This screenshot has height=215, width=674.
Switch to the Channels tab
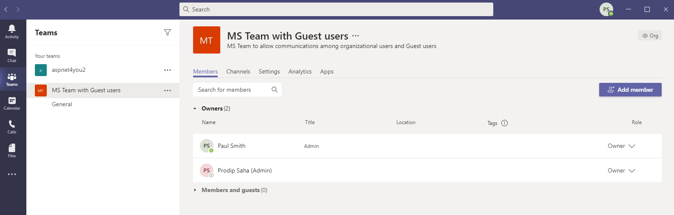pos(238,72)
